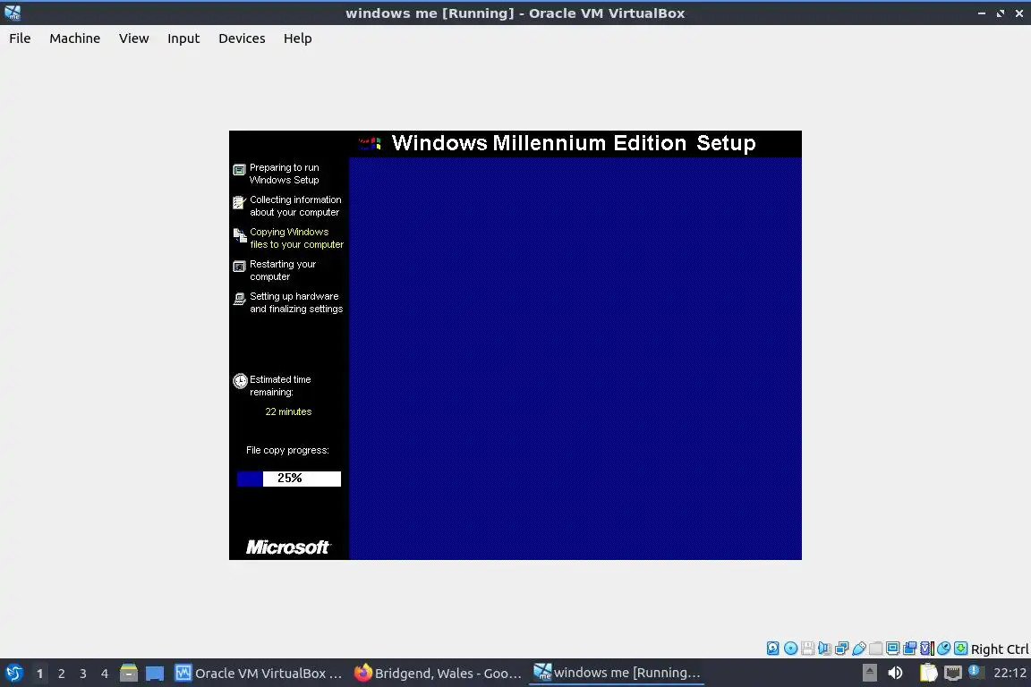Click 'Collecting information about your computer' text
The height and width of the screenshot is (687, 1031).
pyautogui.click(x=295, y=206)
